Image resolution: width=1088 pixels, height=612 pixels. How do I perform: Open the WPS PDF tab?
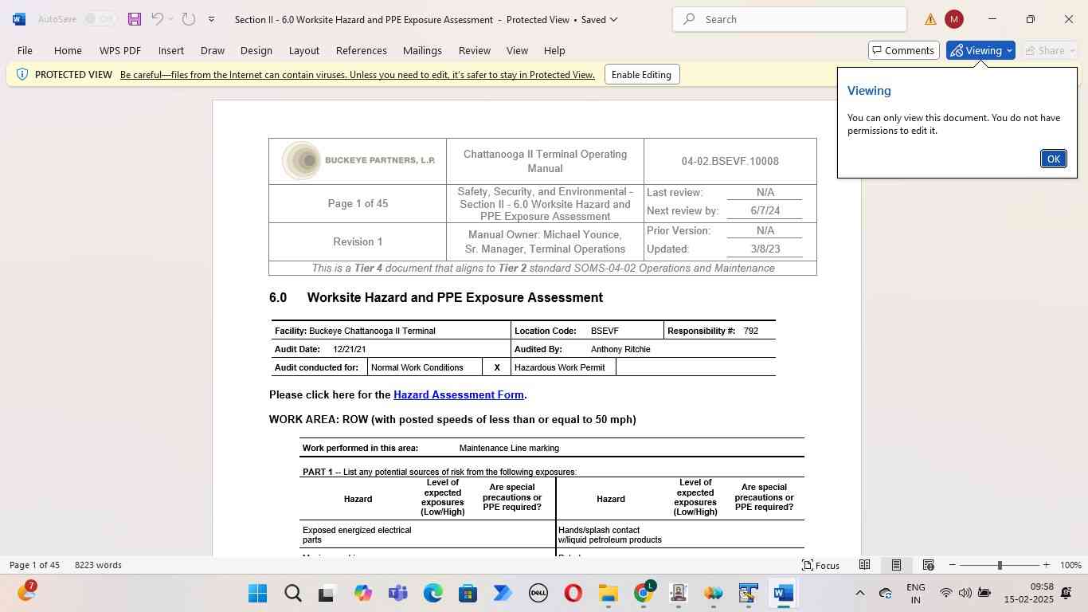(120, 50)
